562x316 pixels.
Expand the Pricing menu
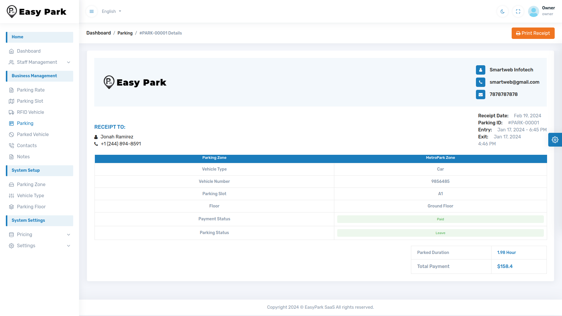click(25, 234)
